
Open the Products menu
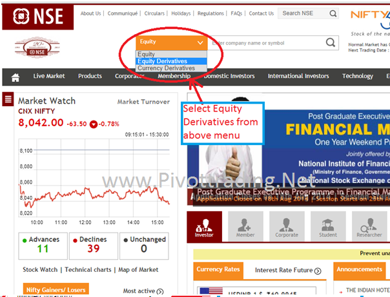pyautogui.click(x=90, y=76)
